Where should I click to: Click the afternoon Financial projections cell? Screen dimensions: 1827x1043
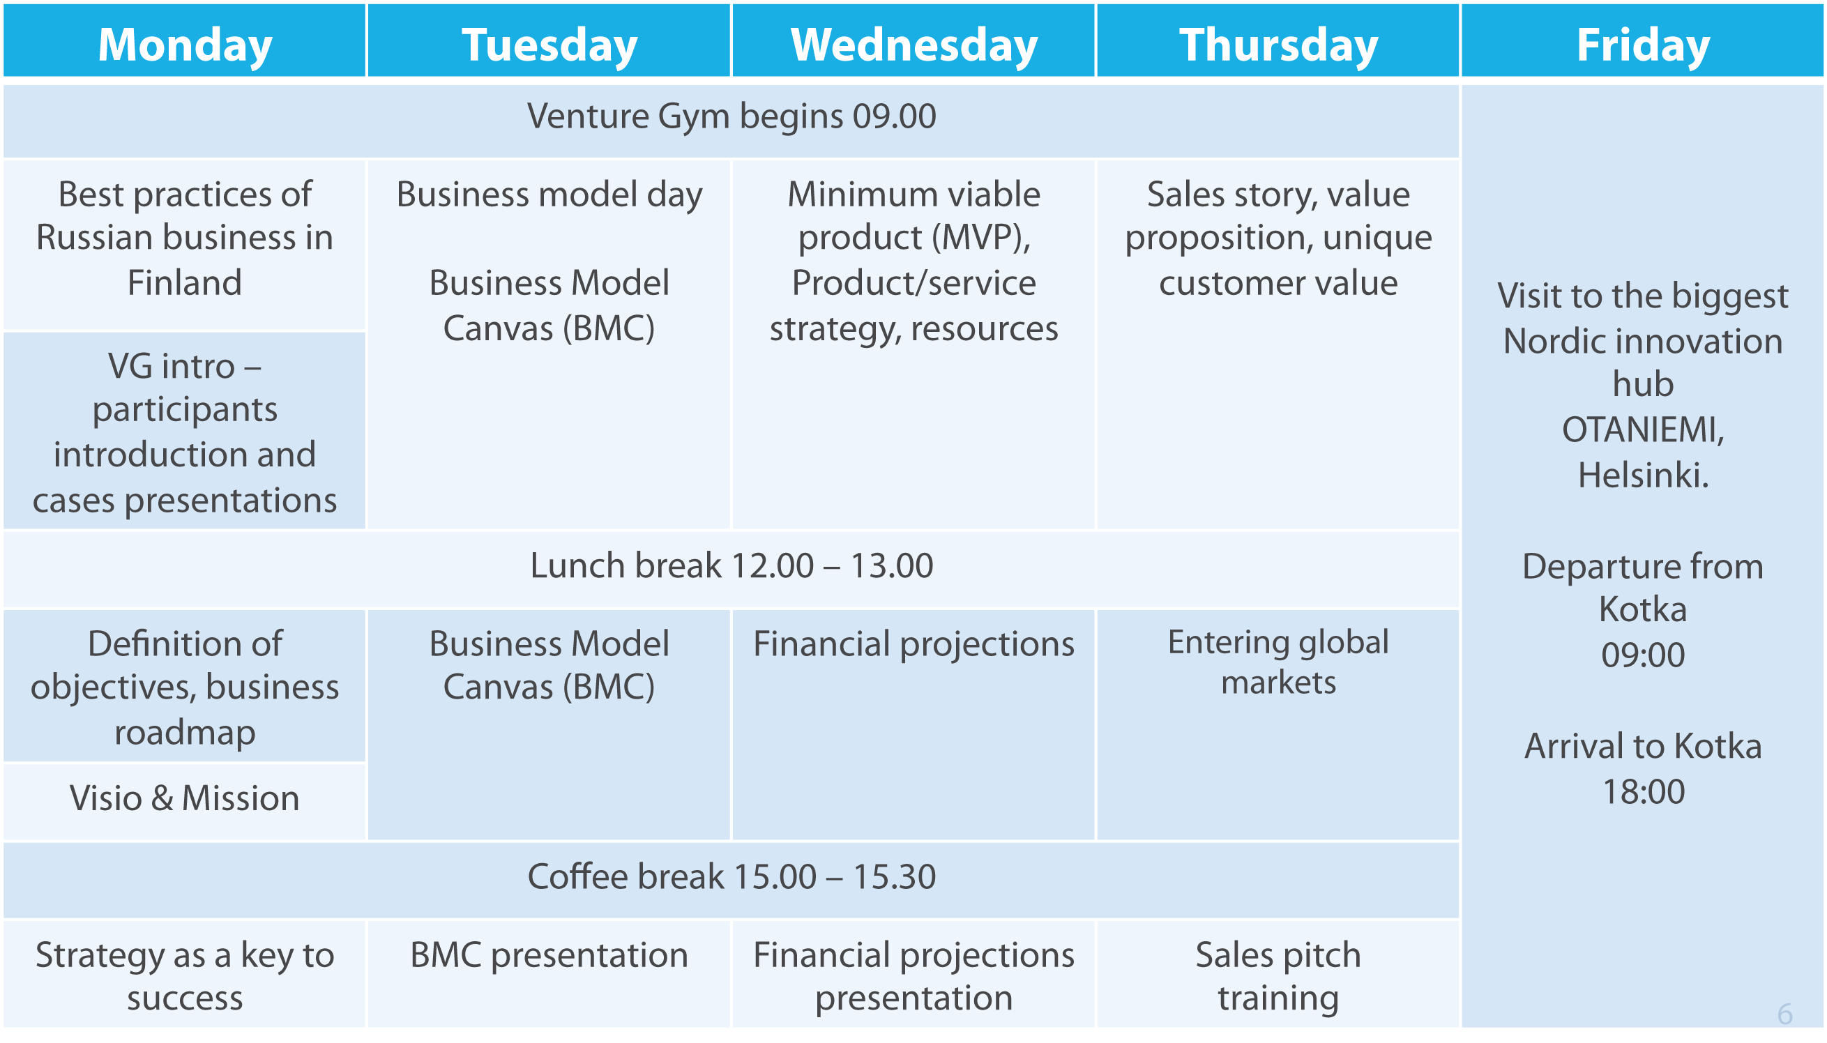tap(913, 725)
